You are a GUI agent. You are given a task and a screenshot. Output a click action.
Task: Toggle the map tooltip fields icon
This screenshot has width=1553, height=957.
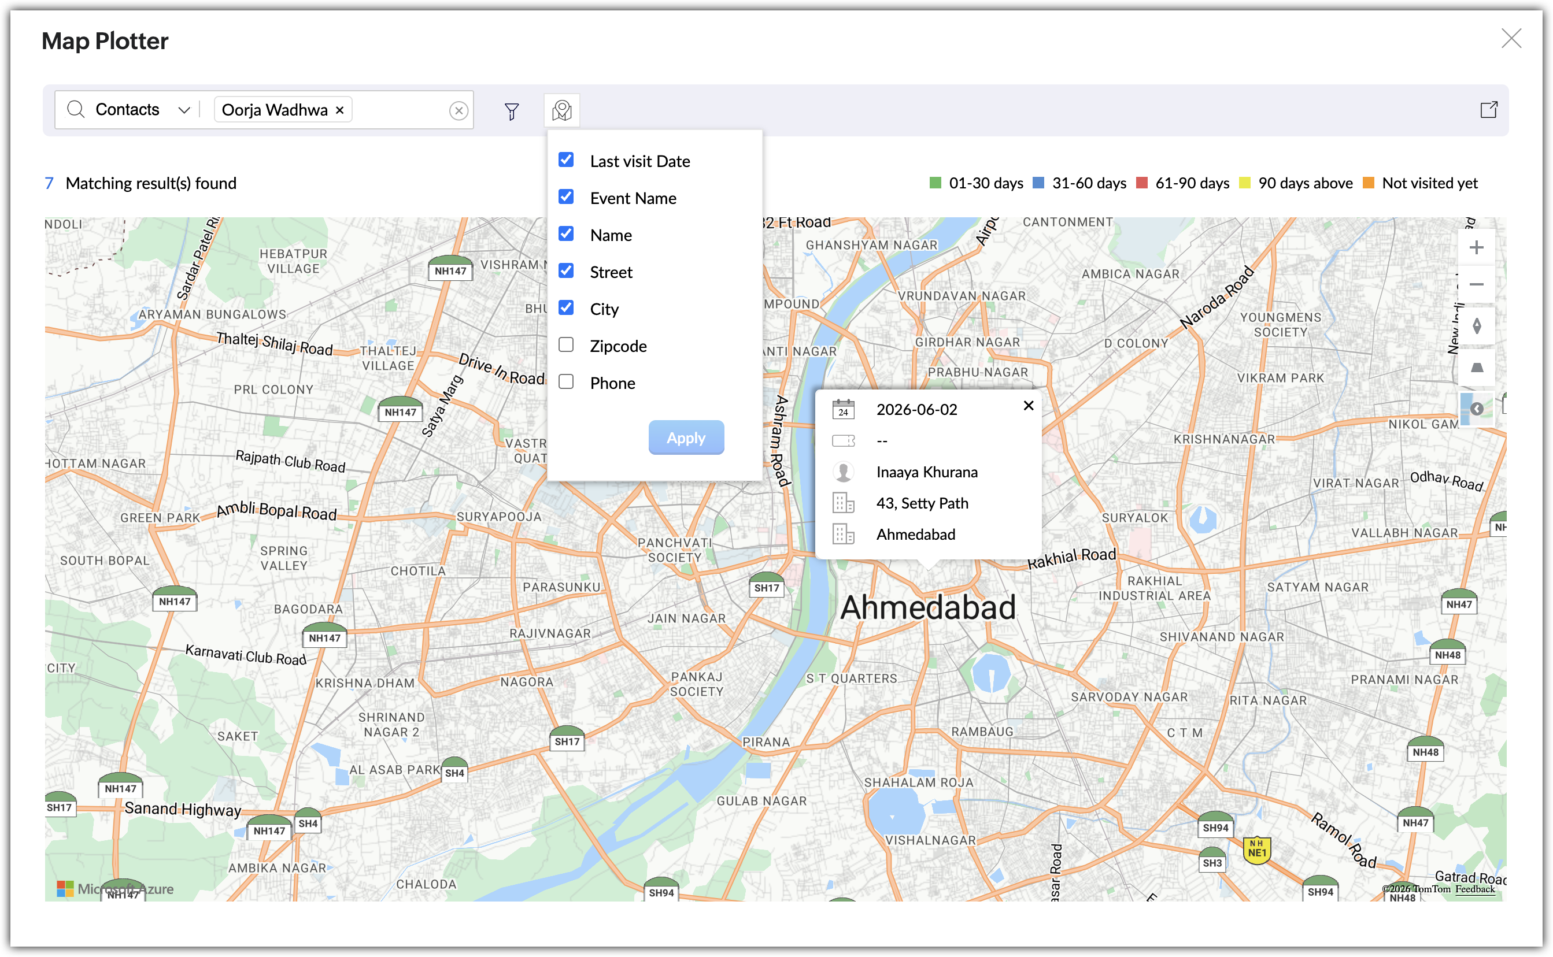click(x=561, y=110)
